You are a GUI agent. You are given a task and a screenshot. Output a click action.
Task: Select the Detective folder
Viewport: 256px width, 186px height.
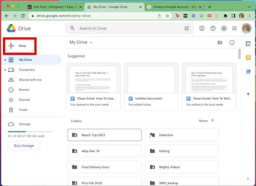pos(182,135)
